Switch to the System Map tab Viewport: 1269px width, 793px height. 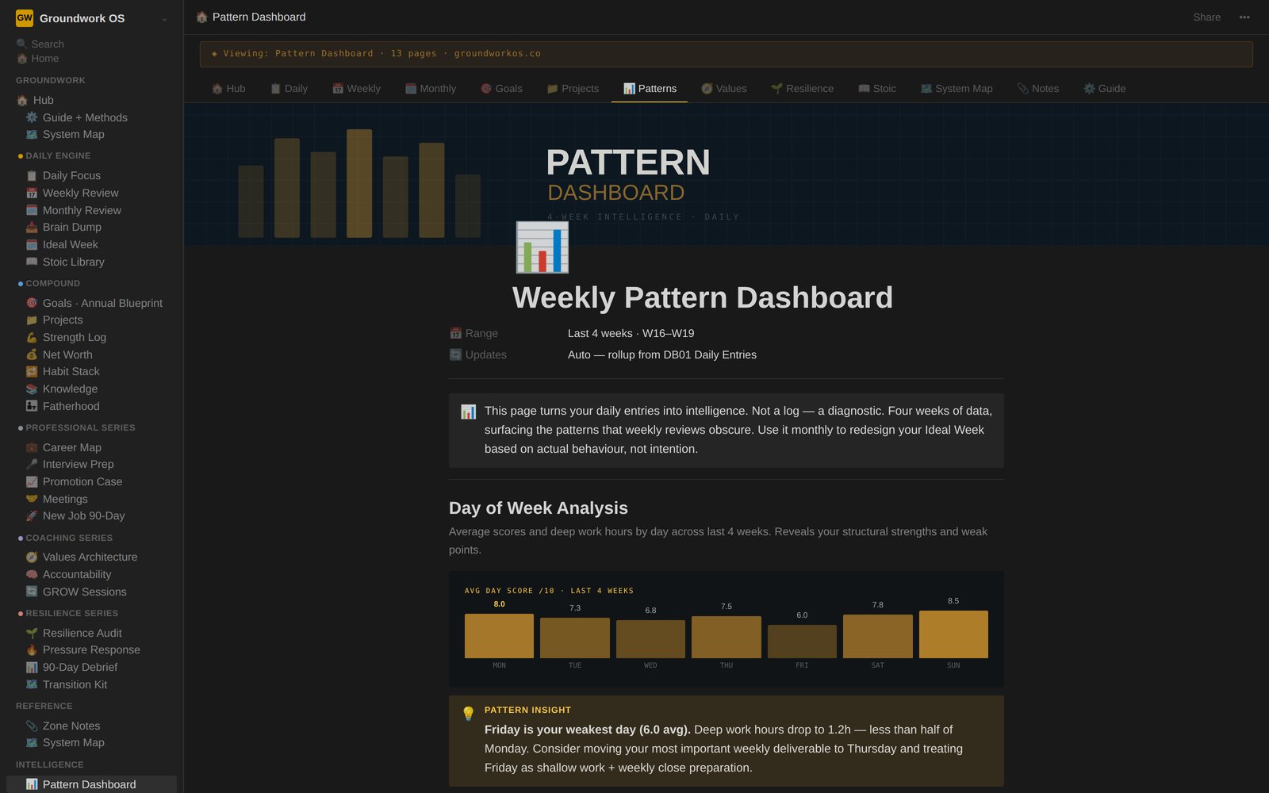point(957,89)
